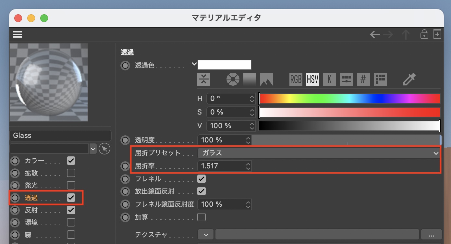Viewport: 451px width, 244px height.
Task: Switch color mode to HSV
Action: [312, 79]
